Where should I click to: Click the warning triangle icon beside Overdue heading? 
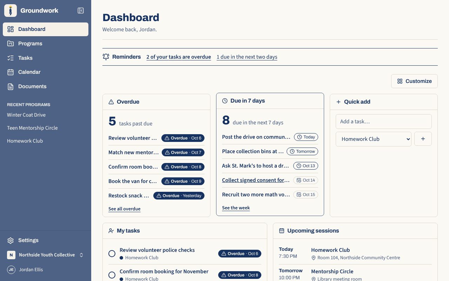pyautogui.click(x=111, y=102)
